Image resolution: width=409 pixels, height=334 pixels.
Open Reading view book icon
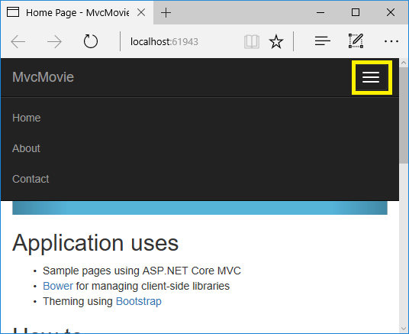click(252, 41)
